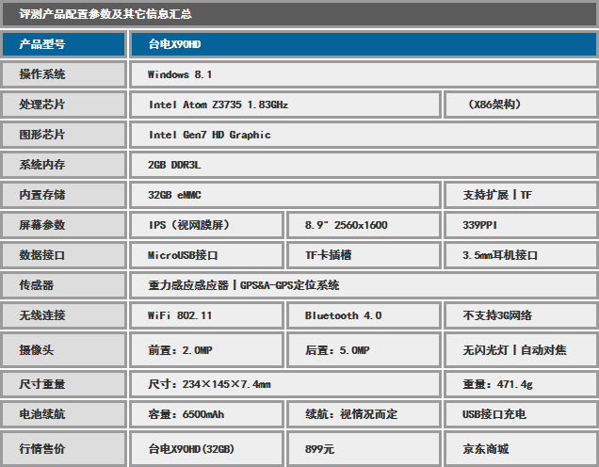
Task: Select the 行情售价 row label
Action: (63, 449)
